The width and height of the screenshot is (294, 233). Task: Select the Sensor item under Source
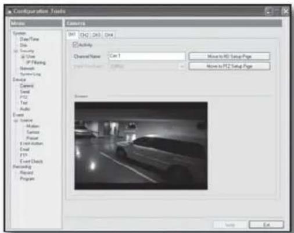33,132
